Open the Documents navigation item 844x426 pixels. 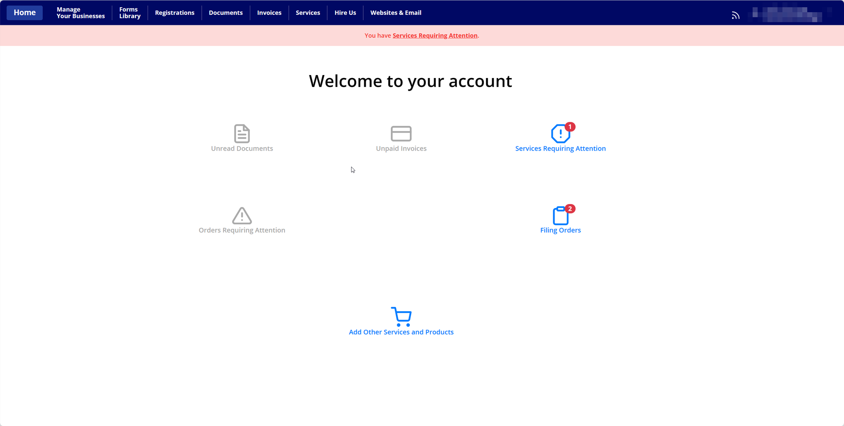click(226, 13)
